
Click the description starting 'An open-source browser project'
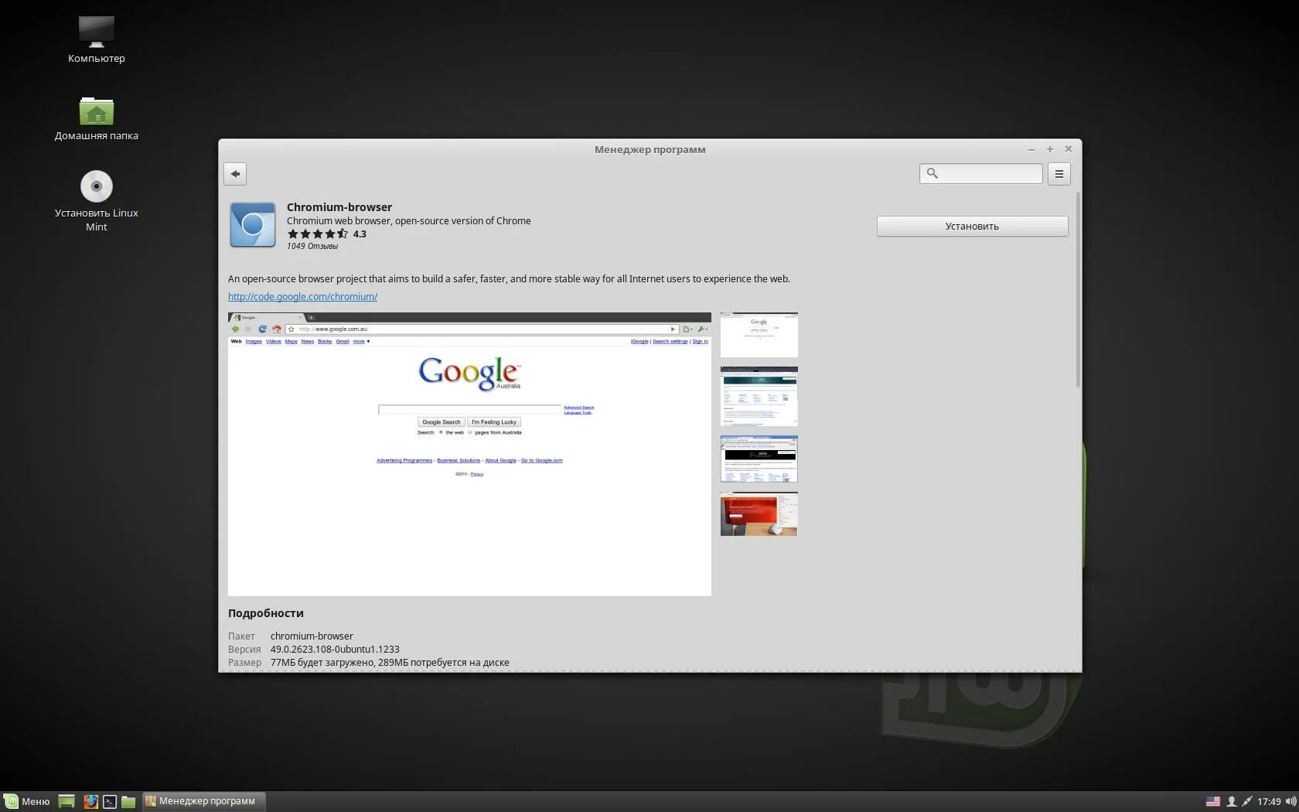point(509,279)
